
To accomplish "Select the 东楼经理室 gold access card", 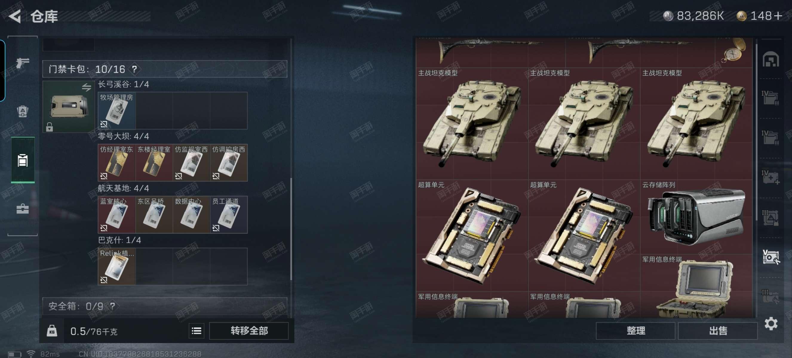I will 154,162.
